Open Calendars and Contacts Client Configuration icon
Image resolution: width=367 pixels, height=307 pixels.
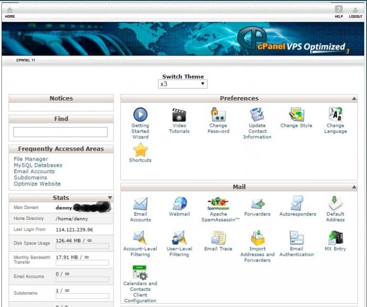(140, 273)
